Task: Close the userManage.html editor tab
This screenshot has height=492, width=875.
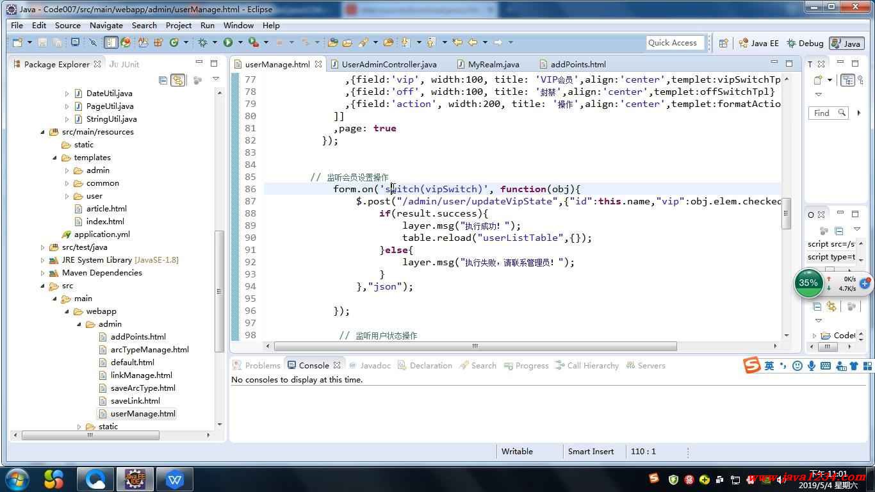Action: (x=318, y=64)
